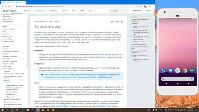
Task: Open the browser home page icon
Action: tap(12, 6)
